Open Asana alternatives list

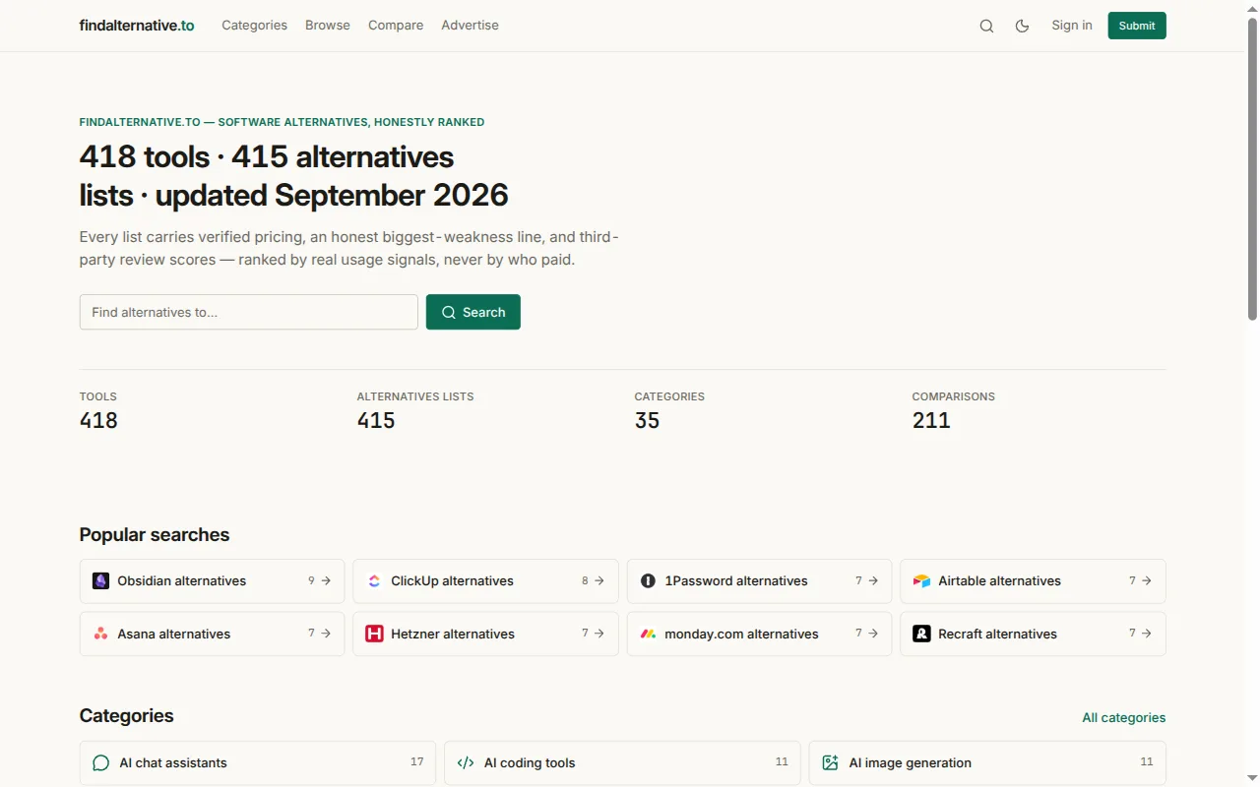(x=213, y=634)
